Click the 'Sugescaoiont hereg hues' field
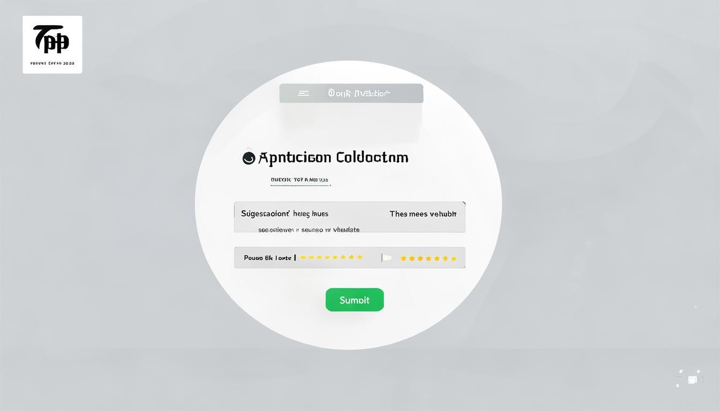 pyautogui.click(x=349, y=217)
